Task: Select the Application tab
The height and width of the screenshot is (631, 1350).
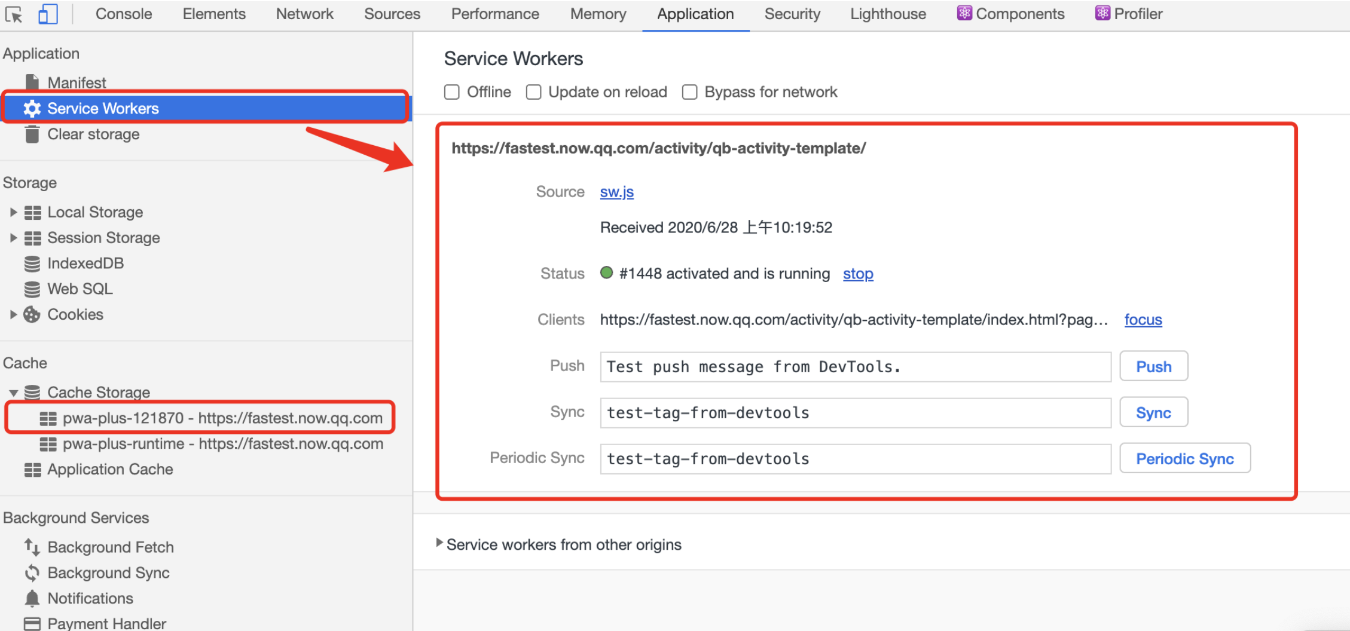Action: pos(695,14)
